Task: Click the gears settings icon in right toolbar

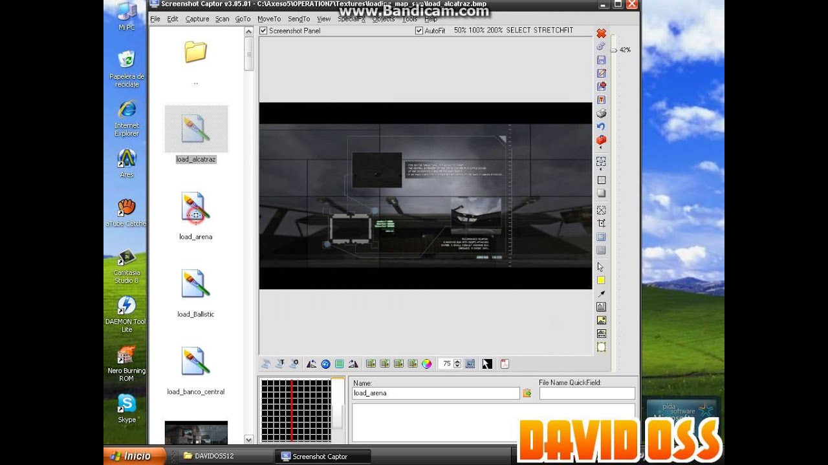Action: [601, 46]
